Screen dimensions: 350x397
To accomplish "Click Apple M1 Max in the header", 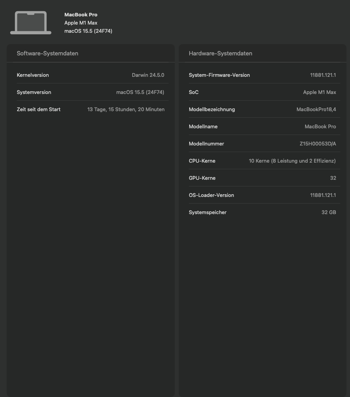I will pos(81,23).
